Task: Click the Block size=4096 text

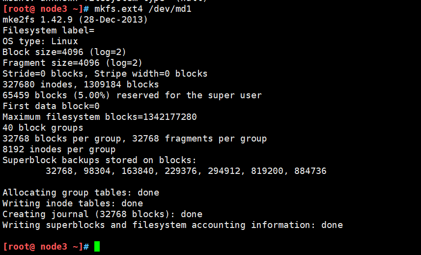Action: 43,52
